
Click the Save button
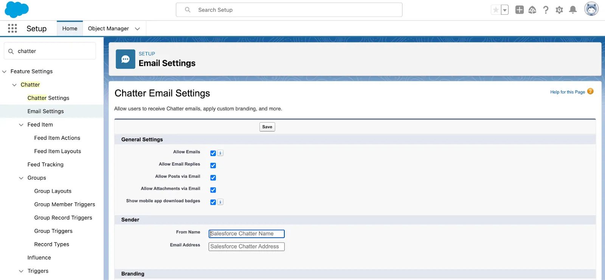(267, 127)
